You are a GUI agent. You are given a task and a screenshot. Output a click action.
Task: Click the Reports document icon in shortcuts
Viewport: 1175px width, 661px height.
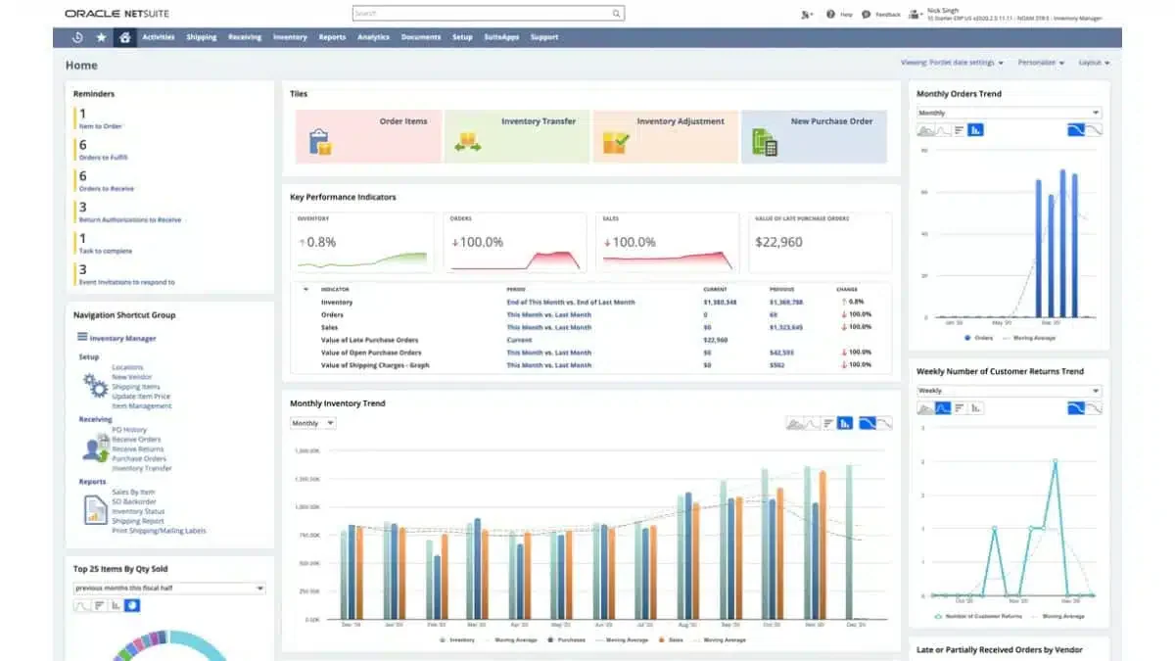tap(95, 509)
